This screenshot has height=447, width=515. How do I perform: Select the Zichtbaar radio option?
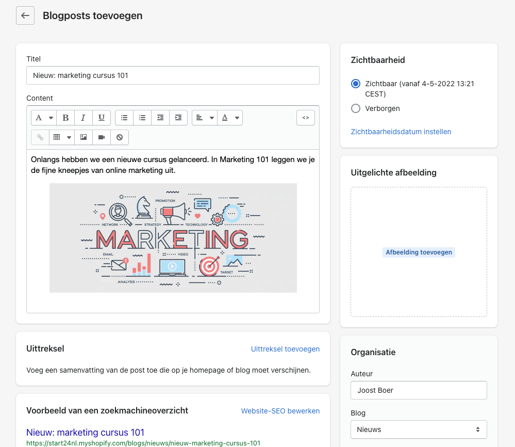click(356, 84)
